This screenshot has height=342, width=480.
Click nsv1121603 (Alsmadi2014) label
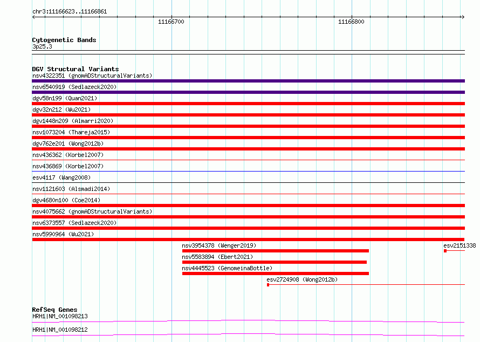[x=71, y=189]
